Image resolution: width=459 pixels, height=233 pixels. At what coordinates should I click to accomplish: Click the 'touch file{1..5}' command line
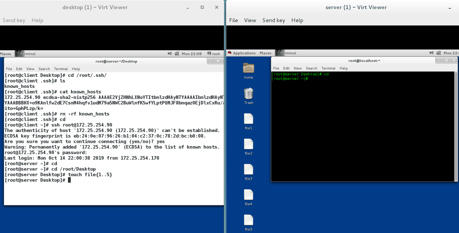[58, 174]
